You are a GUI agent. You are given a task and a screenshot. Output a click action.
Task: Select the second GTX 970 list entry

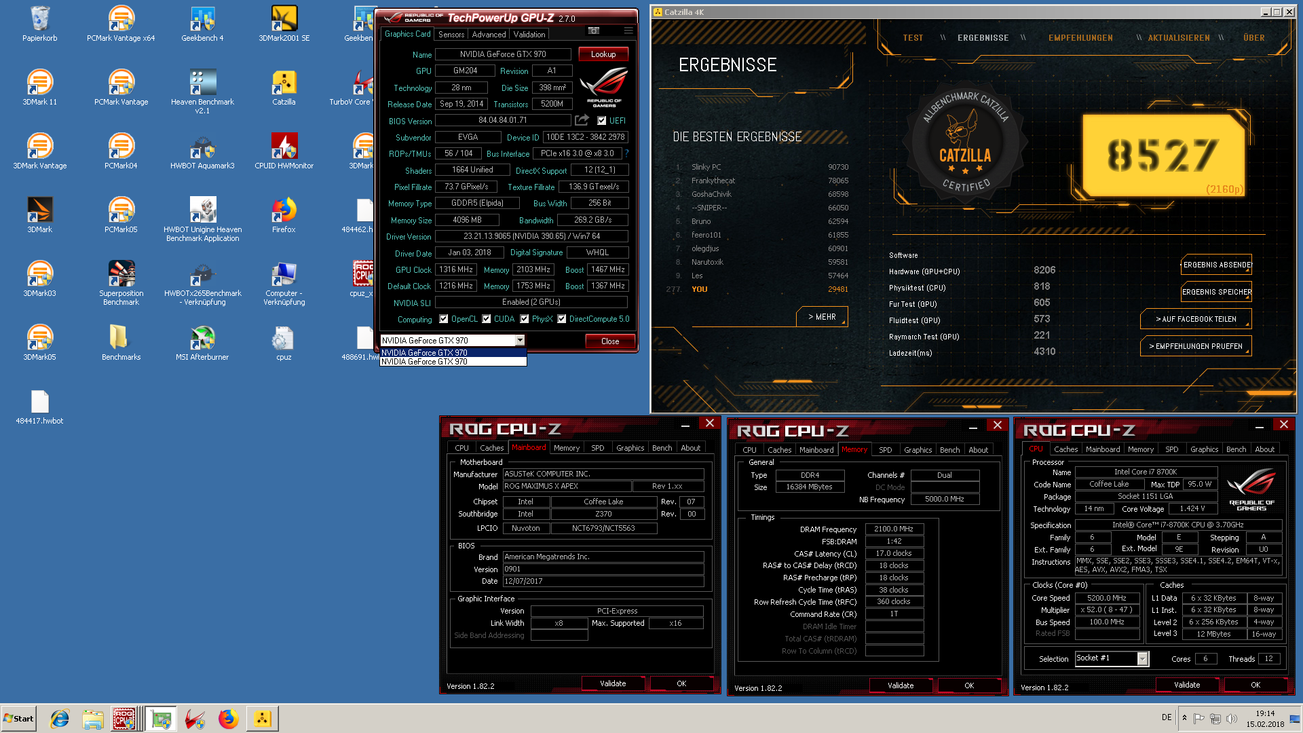coord(453,362)
